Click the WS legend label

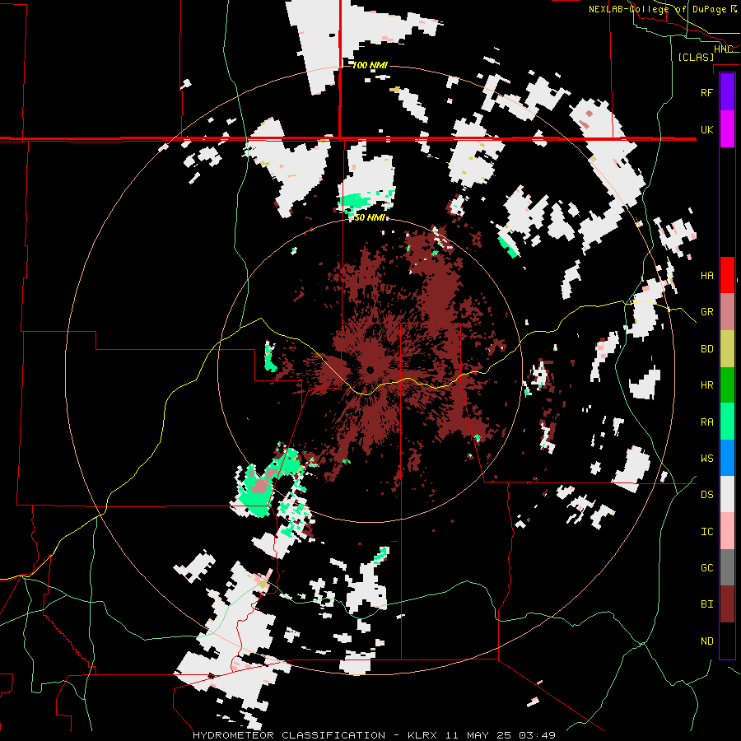click(706, 459)
